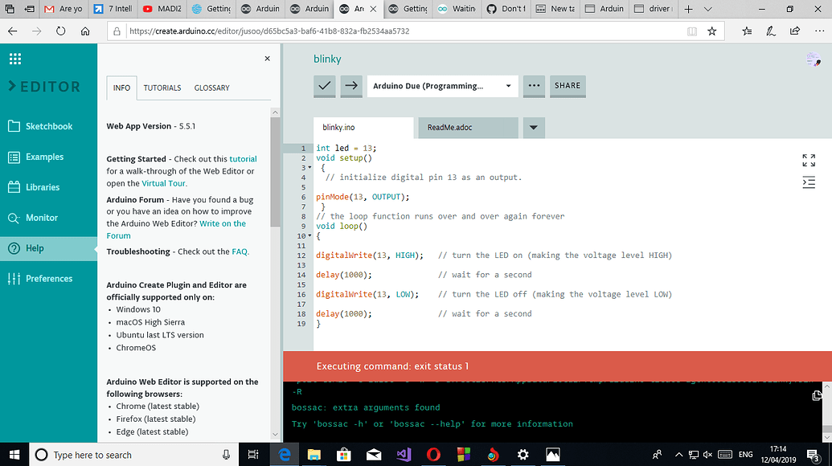
Task: Open the sketch file tabs dropdown
Action: pos(532,128)
